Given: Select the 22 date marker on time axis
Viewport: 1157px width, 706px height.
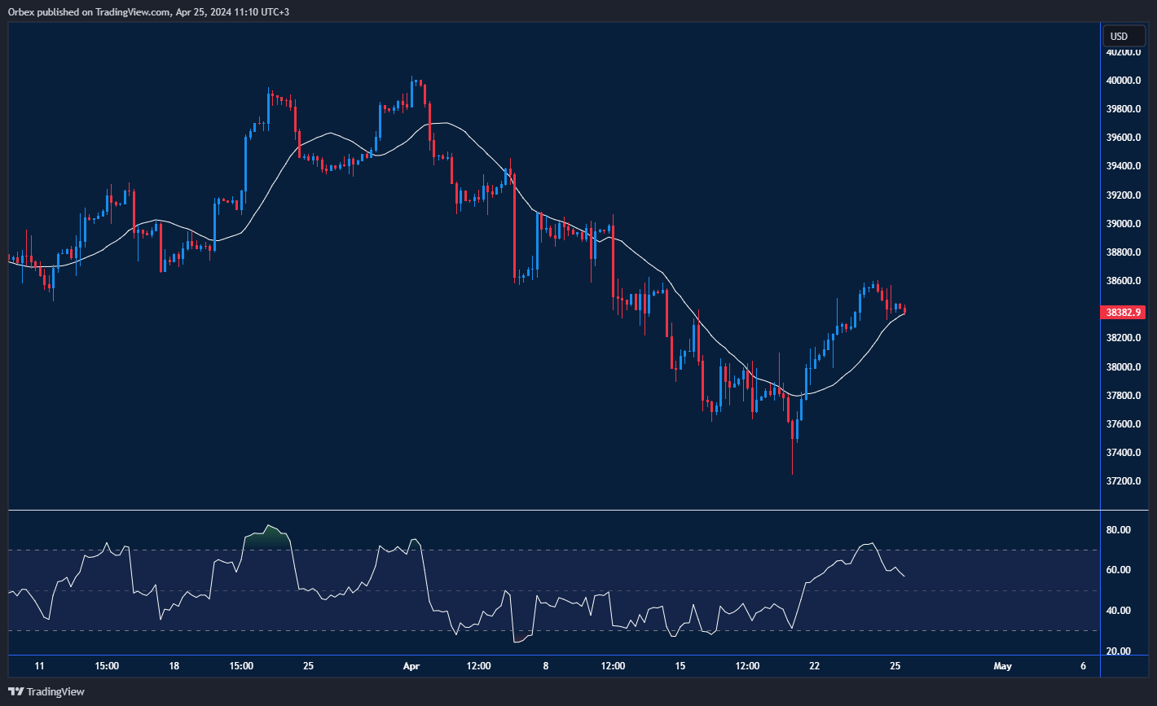Looking at the screenshot, I should (814, 665).
